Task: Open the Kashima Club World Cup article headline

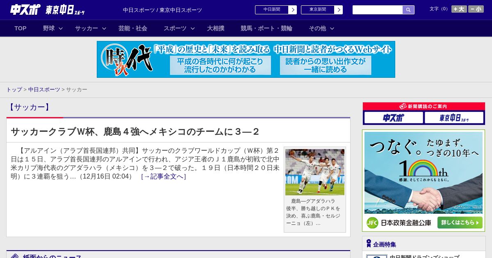Action: coord(135,131)
